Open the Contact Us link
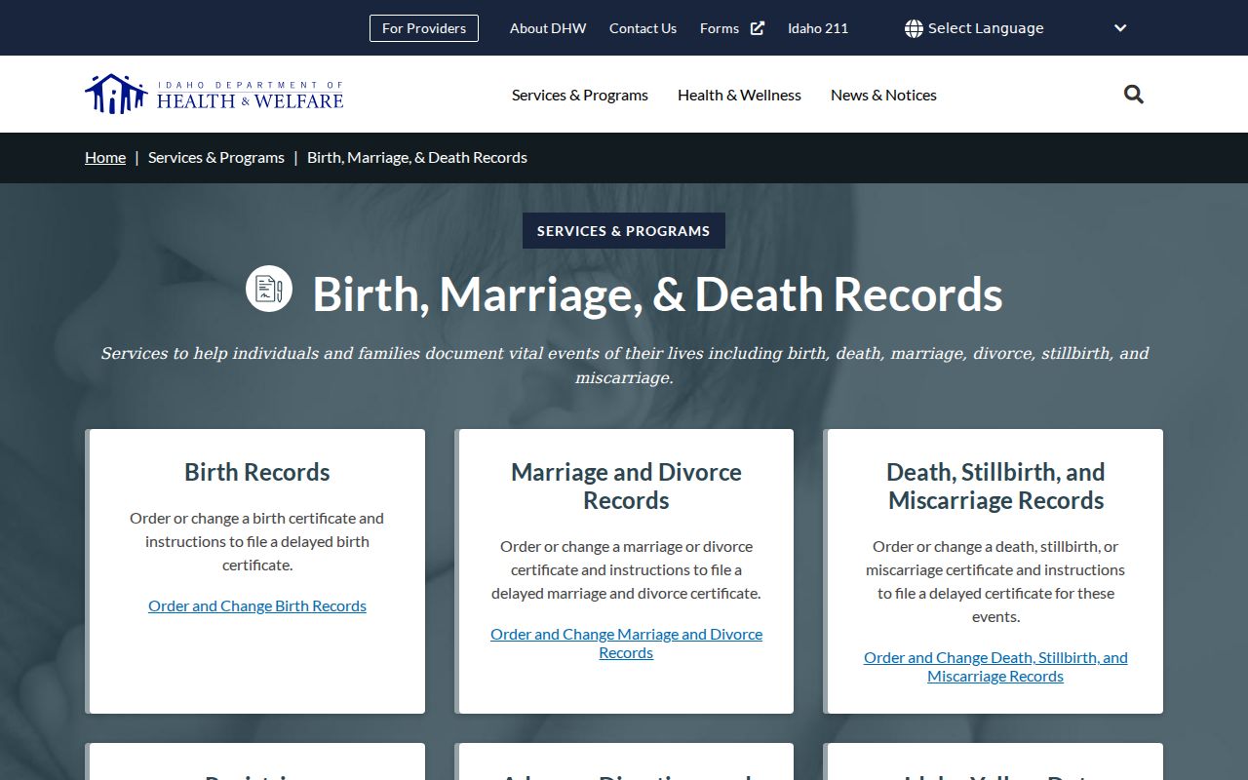Image resolution: width=1248 pixels, height=780 pixels. tap(643, 28)
